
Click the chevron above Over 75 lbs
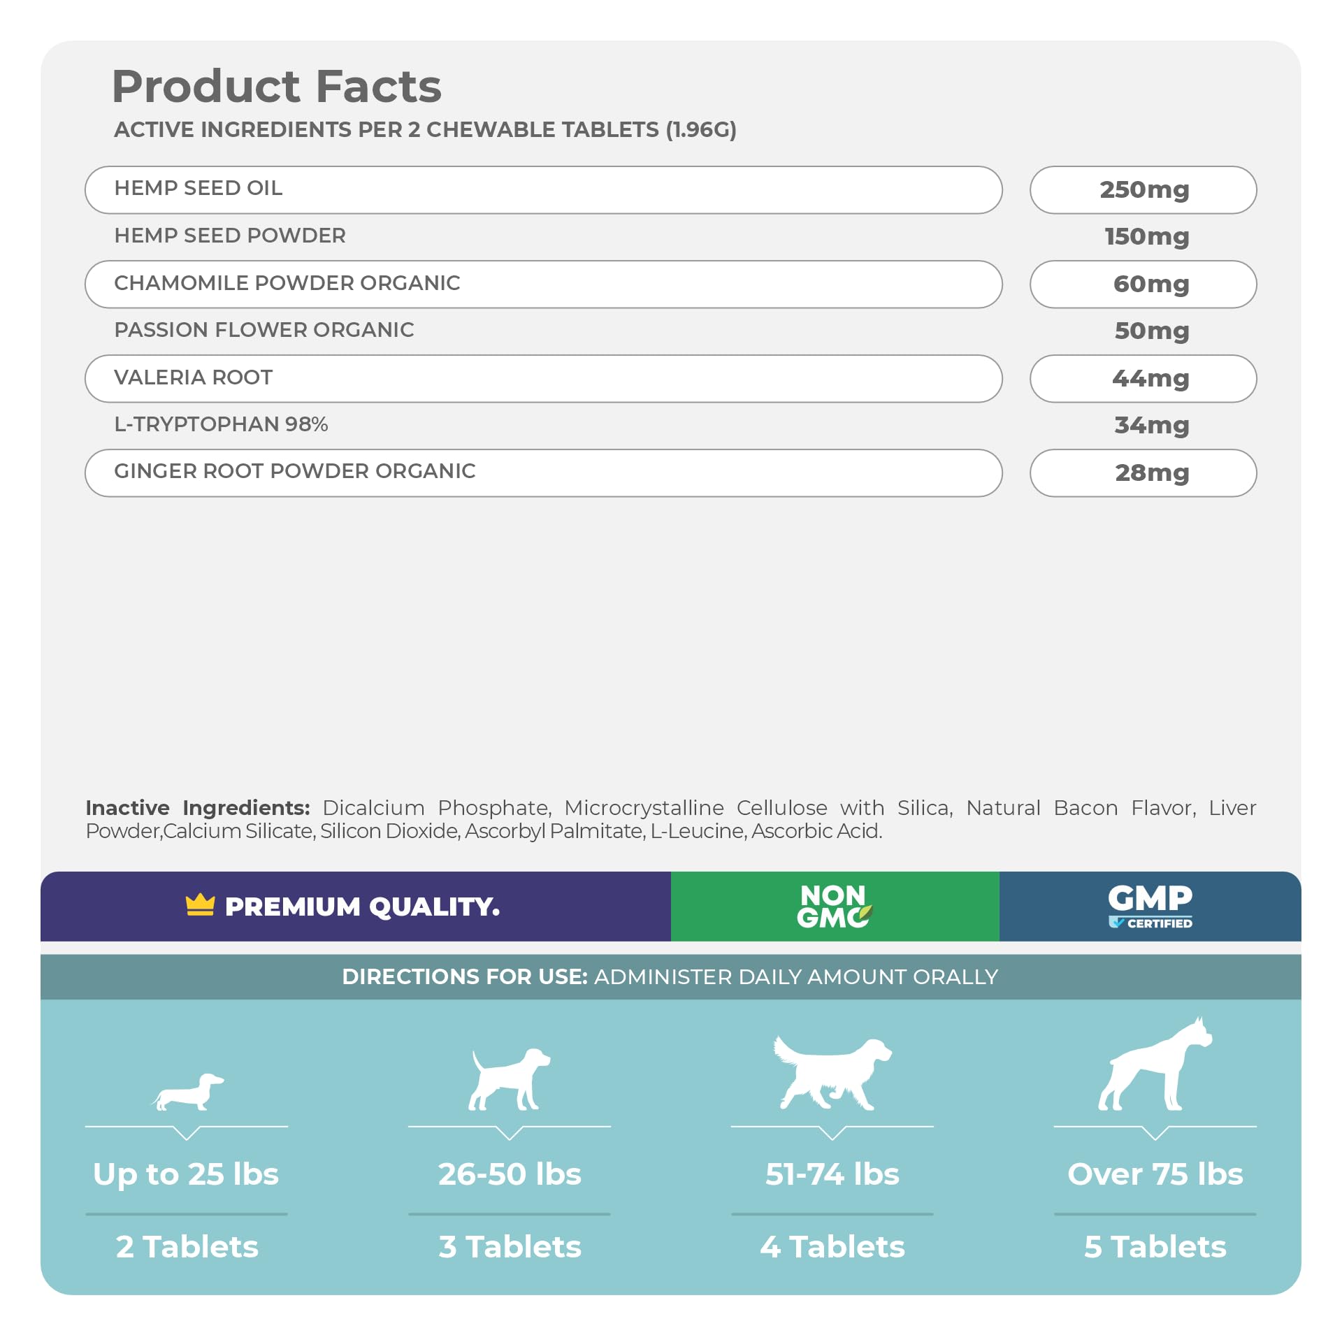click(x=1155, y=1133)
